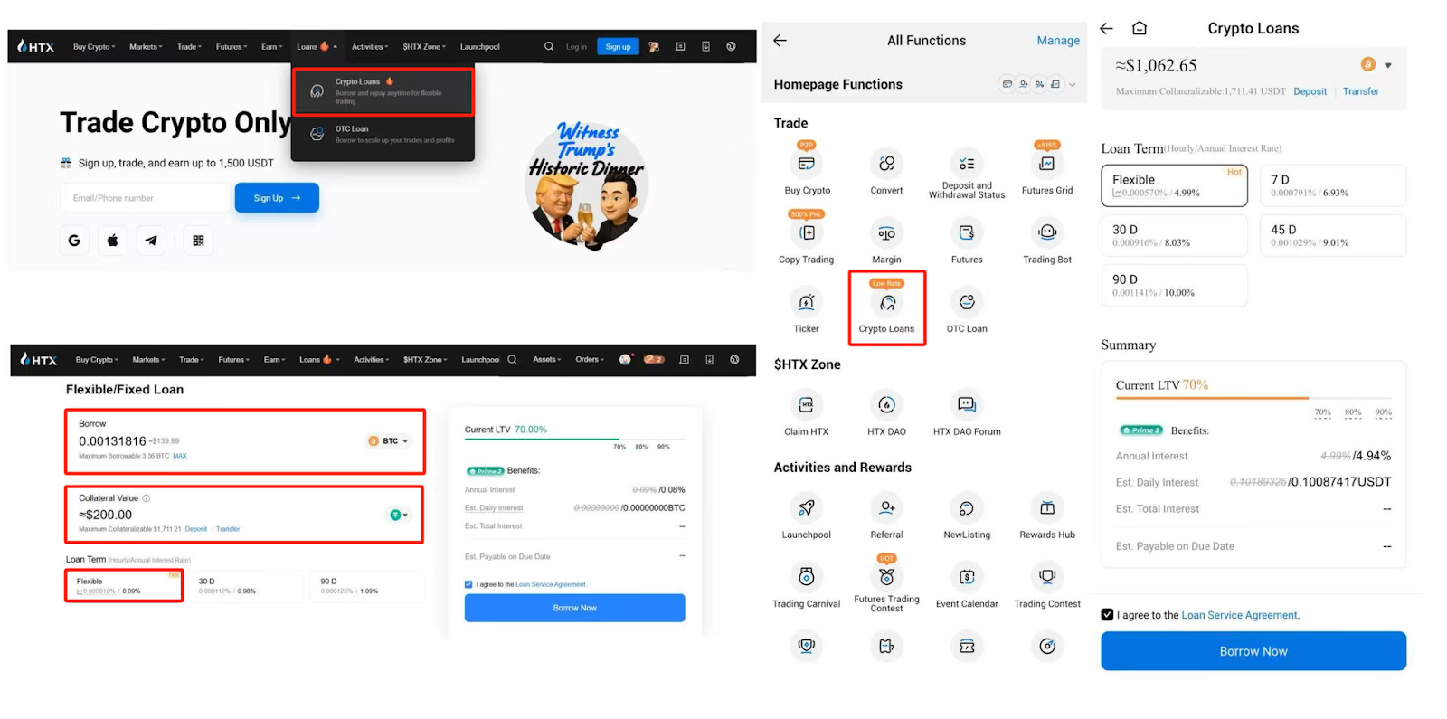Click user avatar icon in loan page header
The width and height of the screenshot is (1447, 719).
pos(625,359)
